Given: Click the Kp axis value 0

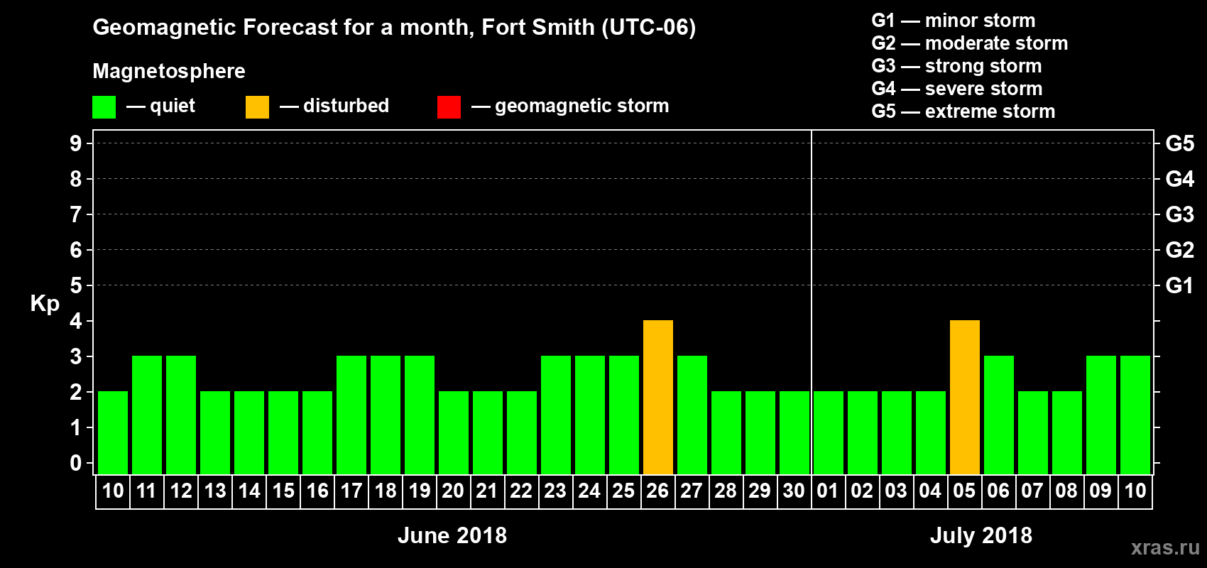Looking at the screenshot, I should (x=76, y=463).
